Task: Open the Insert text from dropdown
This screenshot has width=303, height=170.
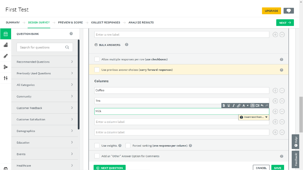Action: click(254, 117)
